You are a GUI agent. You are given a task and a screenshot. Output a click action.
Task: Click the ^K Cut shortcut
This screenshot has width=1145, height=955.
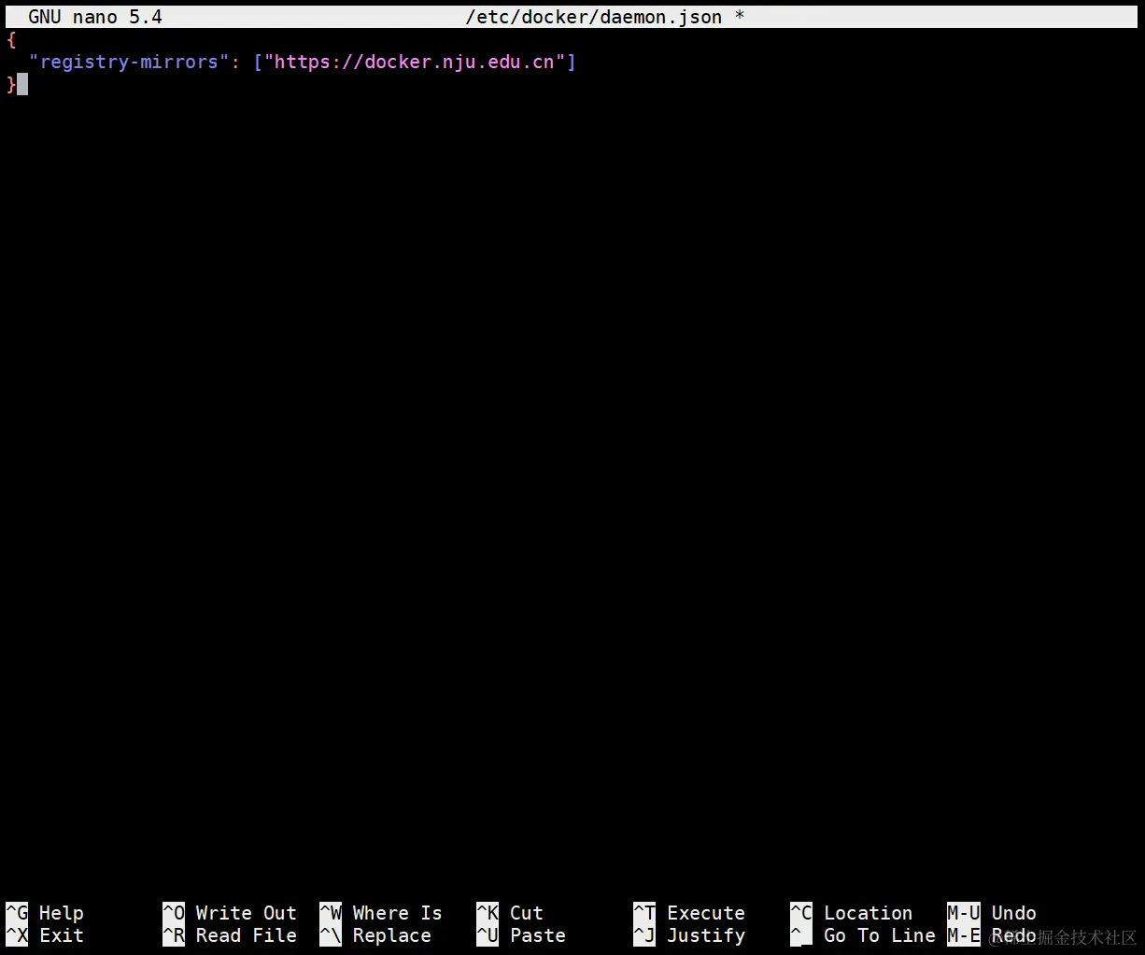510,913
